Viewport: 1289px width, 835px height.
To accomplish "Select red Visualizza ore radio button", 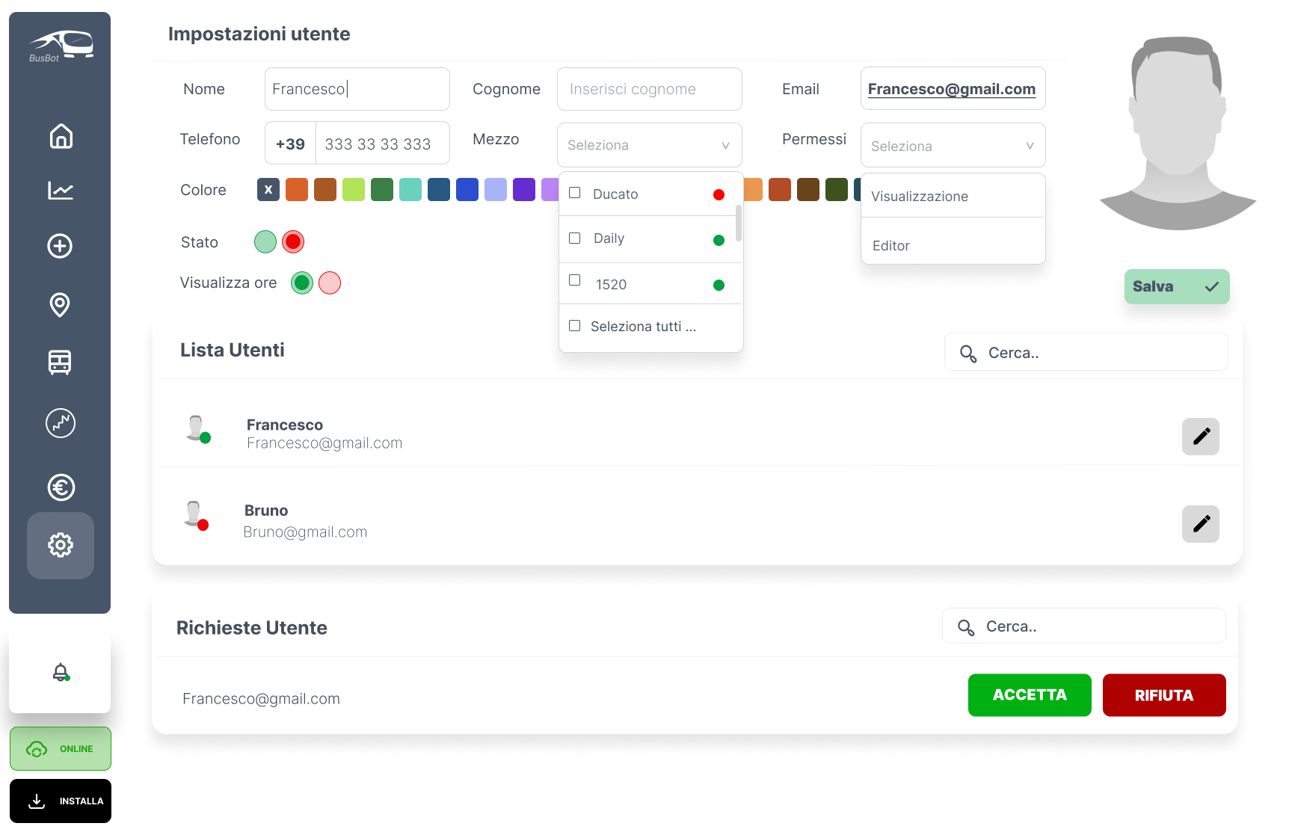I will [x=330, y=283].
